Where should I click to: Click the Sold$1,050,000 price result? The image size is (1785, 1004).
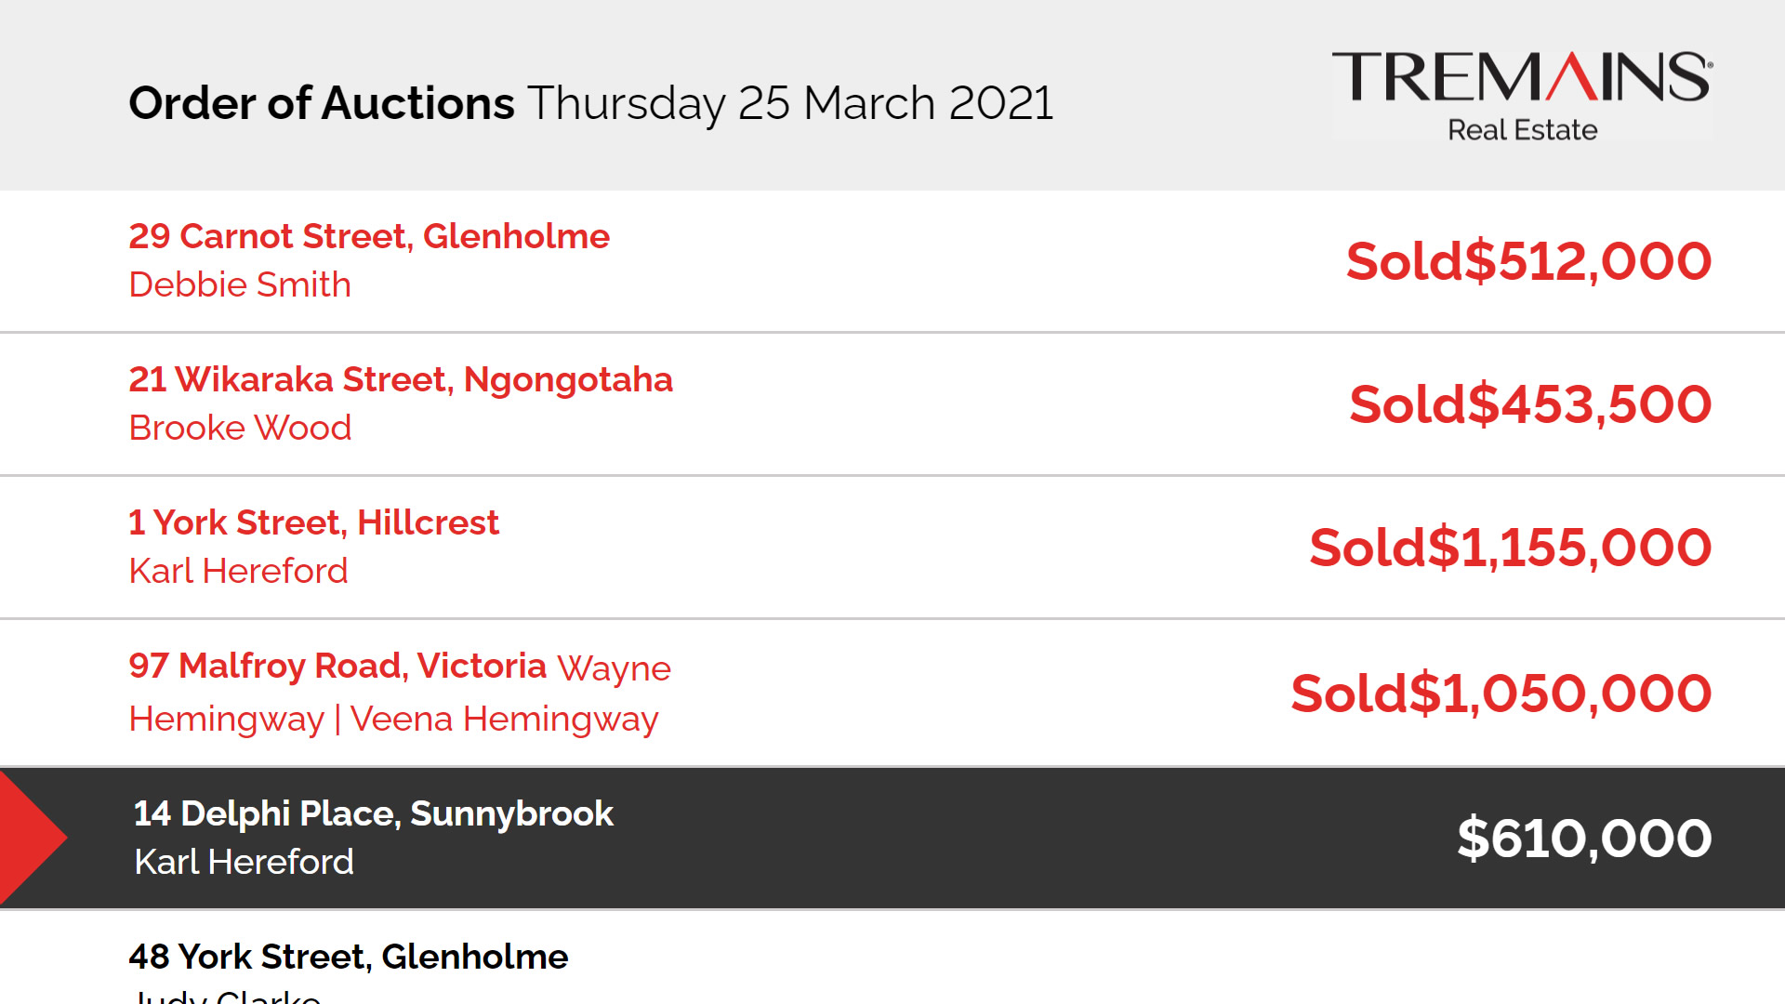(x=1501, y=694)
